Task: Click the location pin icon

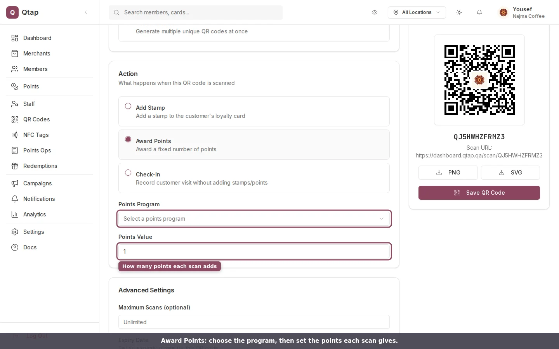Action: click(396, 12)
